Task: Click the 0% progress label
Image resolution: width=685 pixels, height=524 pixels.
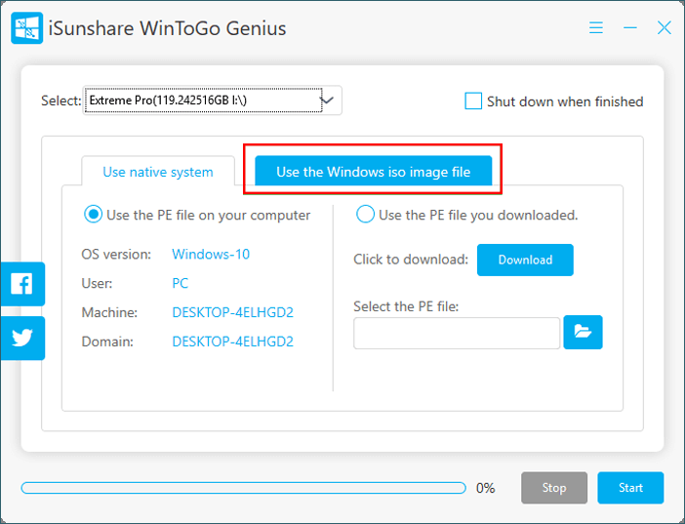Action: pos(485,488)
